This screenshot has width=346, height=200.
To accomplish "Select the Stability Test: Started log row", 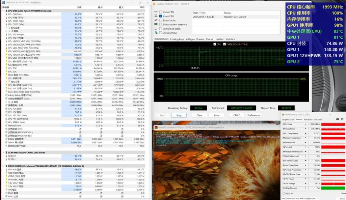I will point(236,17).
